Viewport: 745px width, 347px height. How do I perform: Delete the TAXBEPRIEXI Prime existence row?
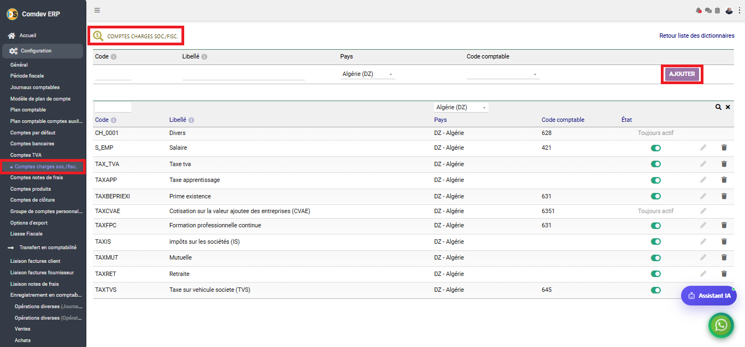click(724, 196)
